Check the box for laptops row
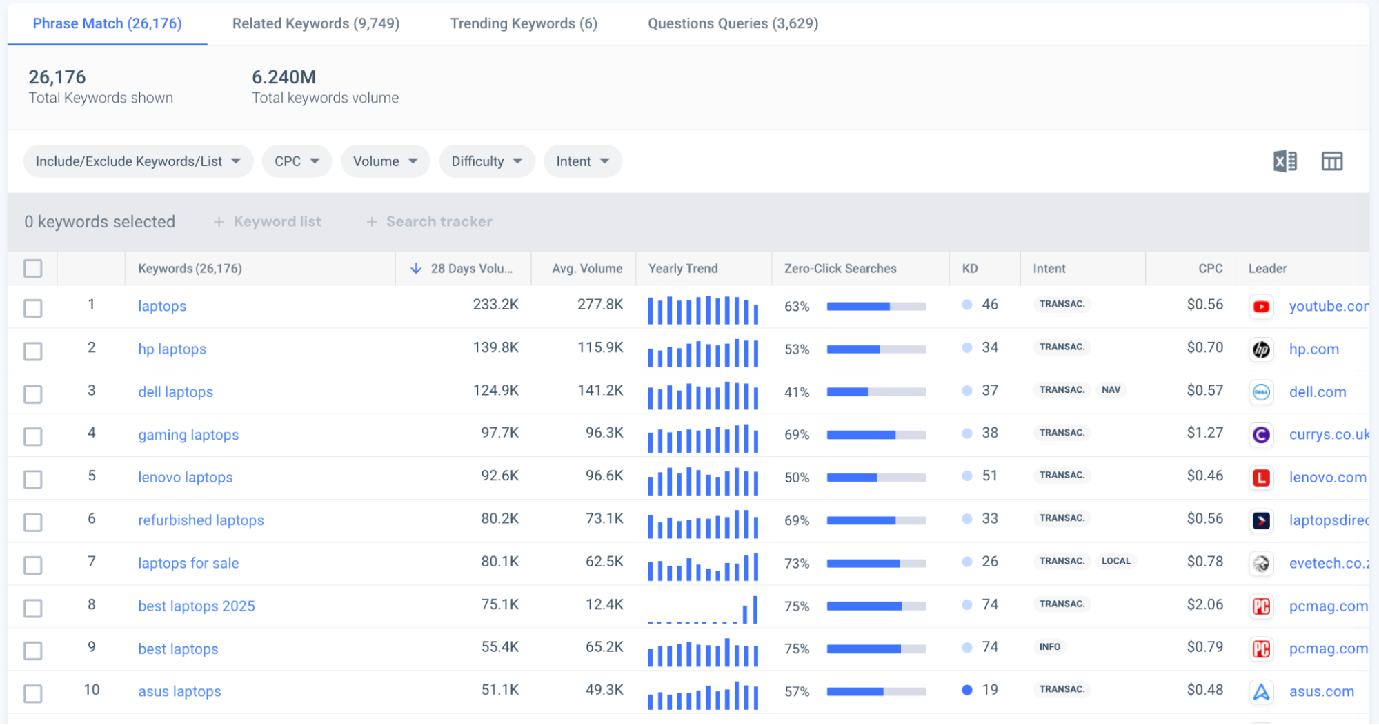The width and height of the screenshot is (1379, 725). (x=33, y=308)
